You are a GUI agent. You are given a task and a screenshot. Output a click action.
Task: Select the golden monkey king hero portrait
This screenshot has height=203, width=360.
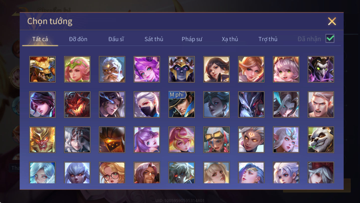point(42,139)
